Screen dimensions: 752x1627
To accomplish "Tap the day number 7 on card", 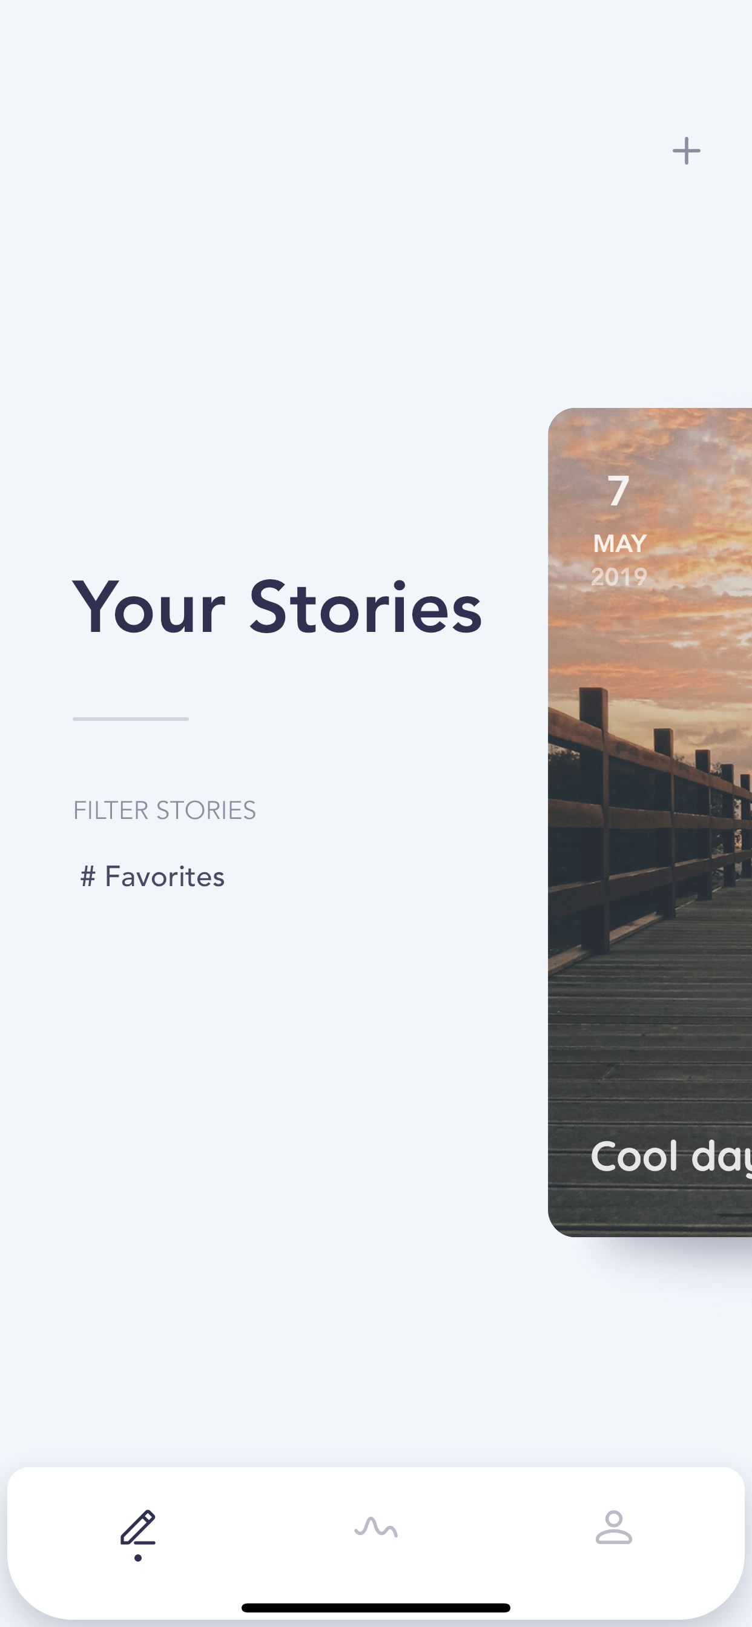I will pos(619,491).
